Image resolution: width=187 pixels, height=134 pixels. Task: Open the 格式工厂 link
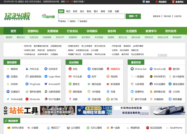click(55, 128)
